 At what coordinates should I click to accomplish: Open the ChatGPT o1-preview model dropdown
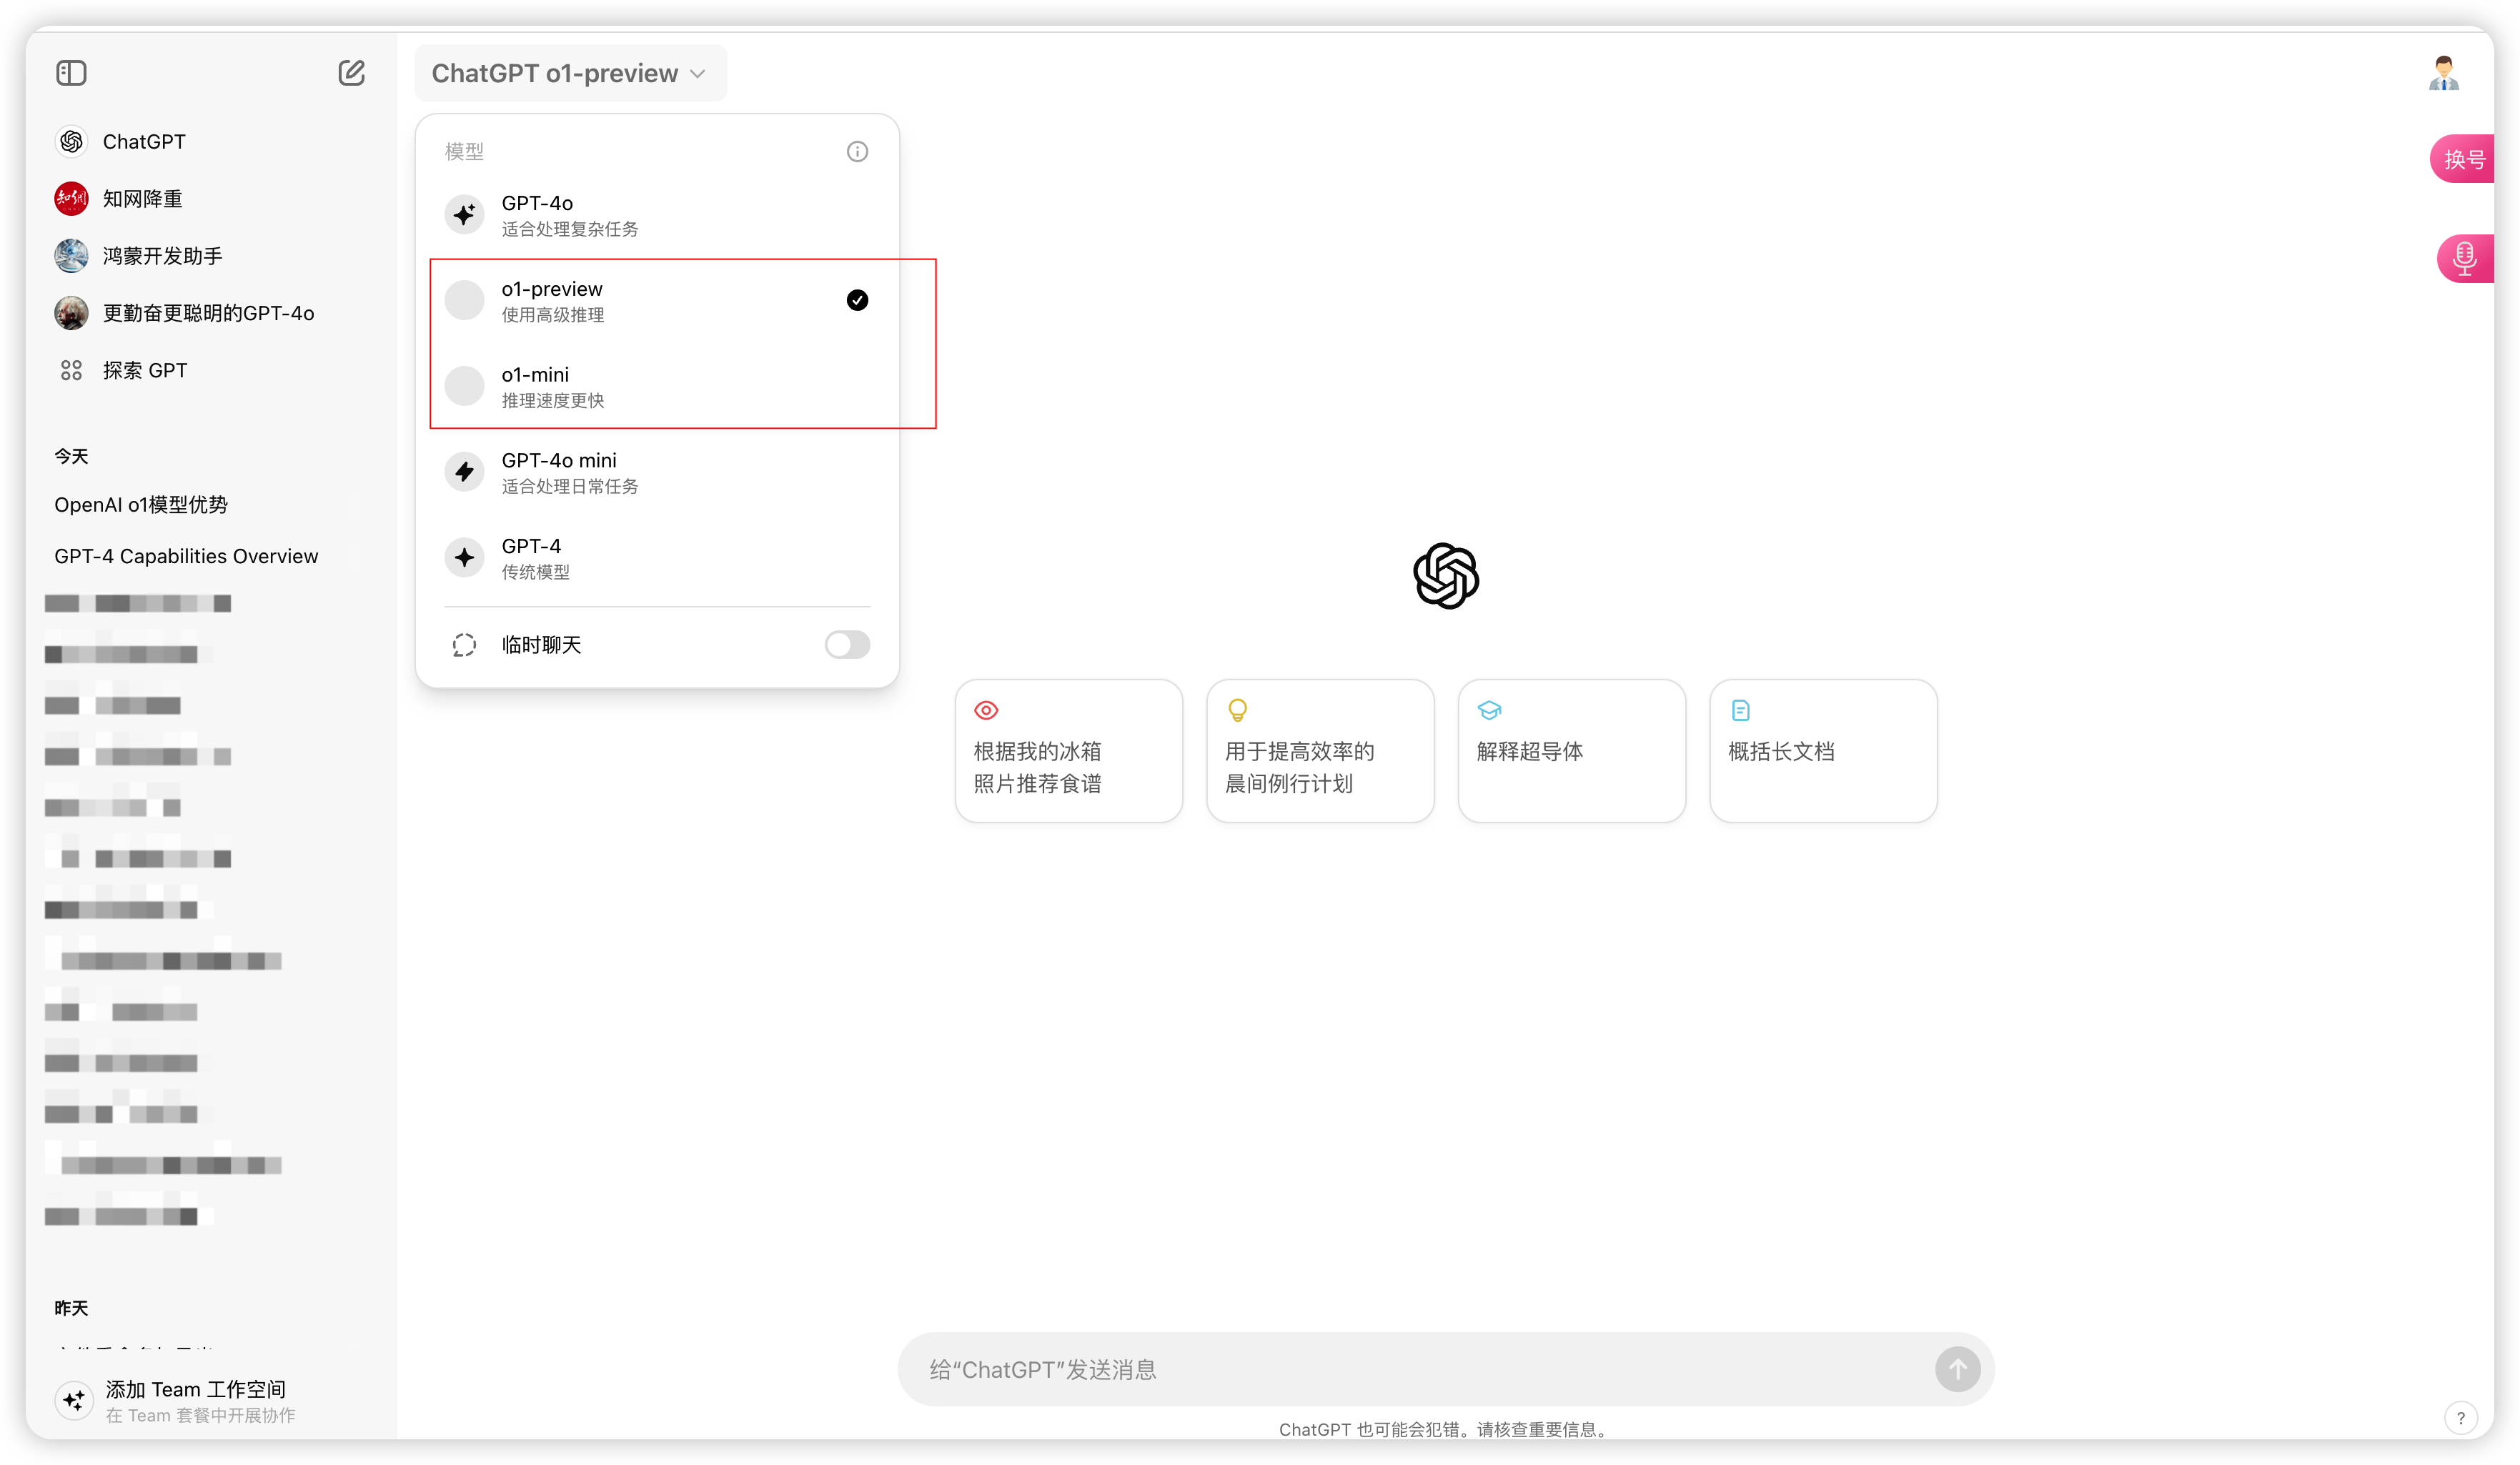pos(570,73)
